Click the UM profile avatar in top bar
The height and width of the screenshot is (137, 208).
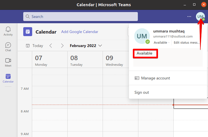[x=200, y=16]
